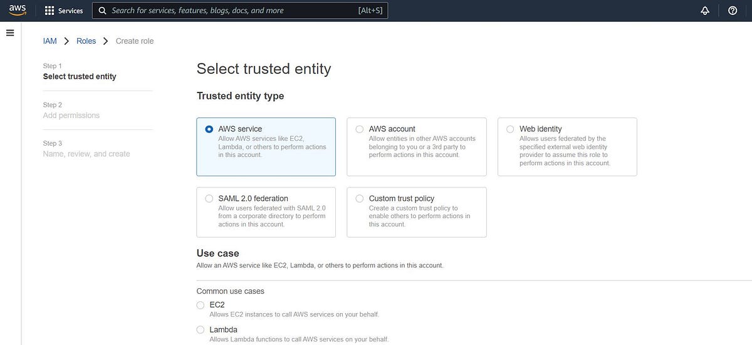Choose the EC2 use case radio button
The height and width of the screenshot is (345, 752).
click(x=201, y=304)
